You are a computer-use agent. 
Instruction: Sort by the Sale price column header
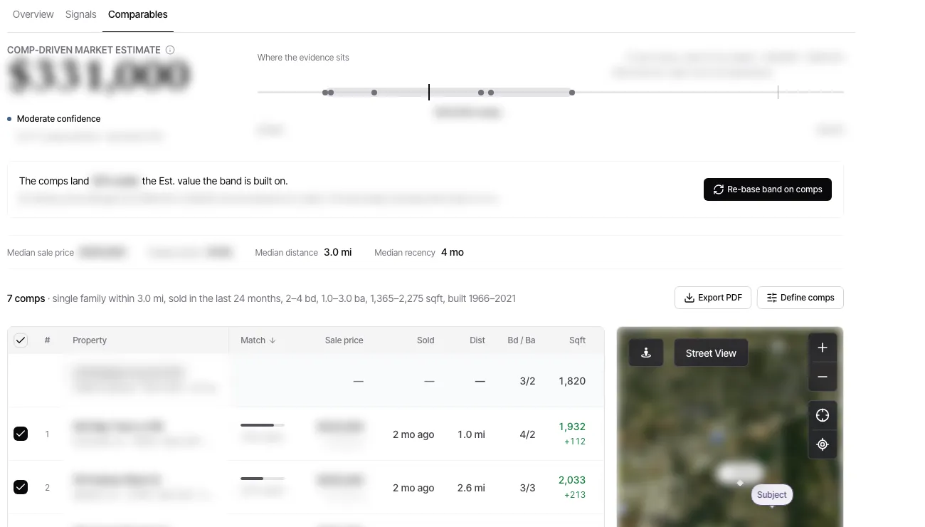pos(344,340)
